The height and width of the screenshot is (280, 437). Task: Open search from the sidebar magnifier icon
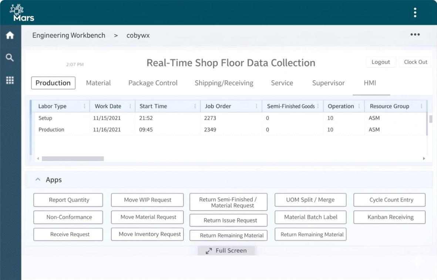click(10, 58)
